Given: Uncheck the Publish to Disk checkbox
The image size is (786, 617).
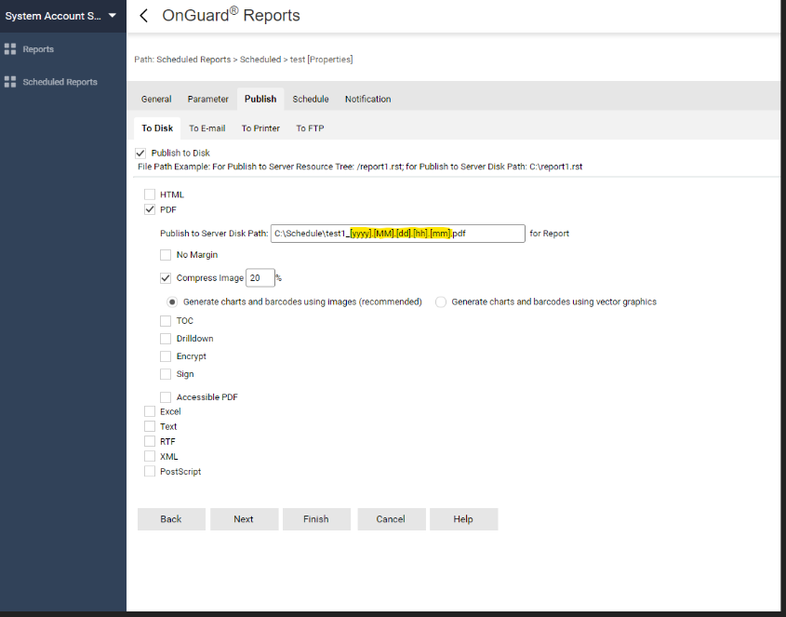Looking at the screenshot, I should coord(140,153).
